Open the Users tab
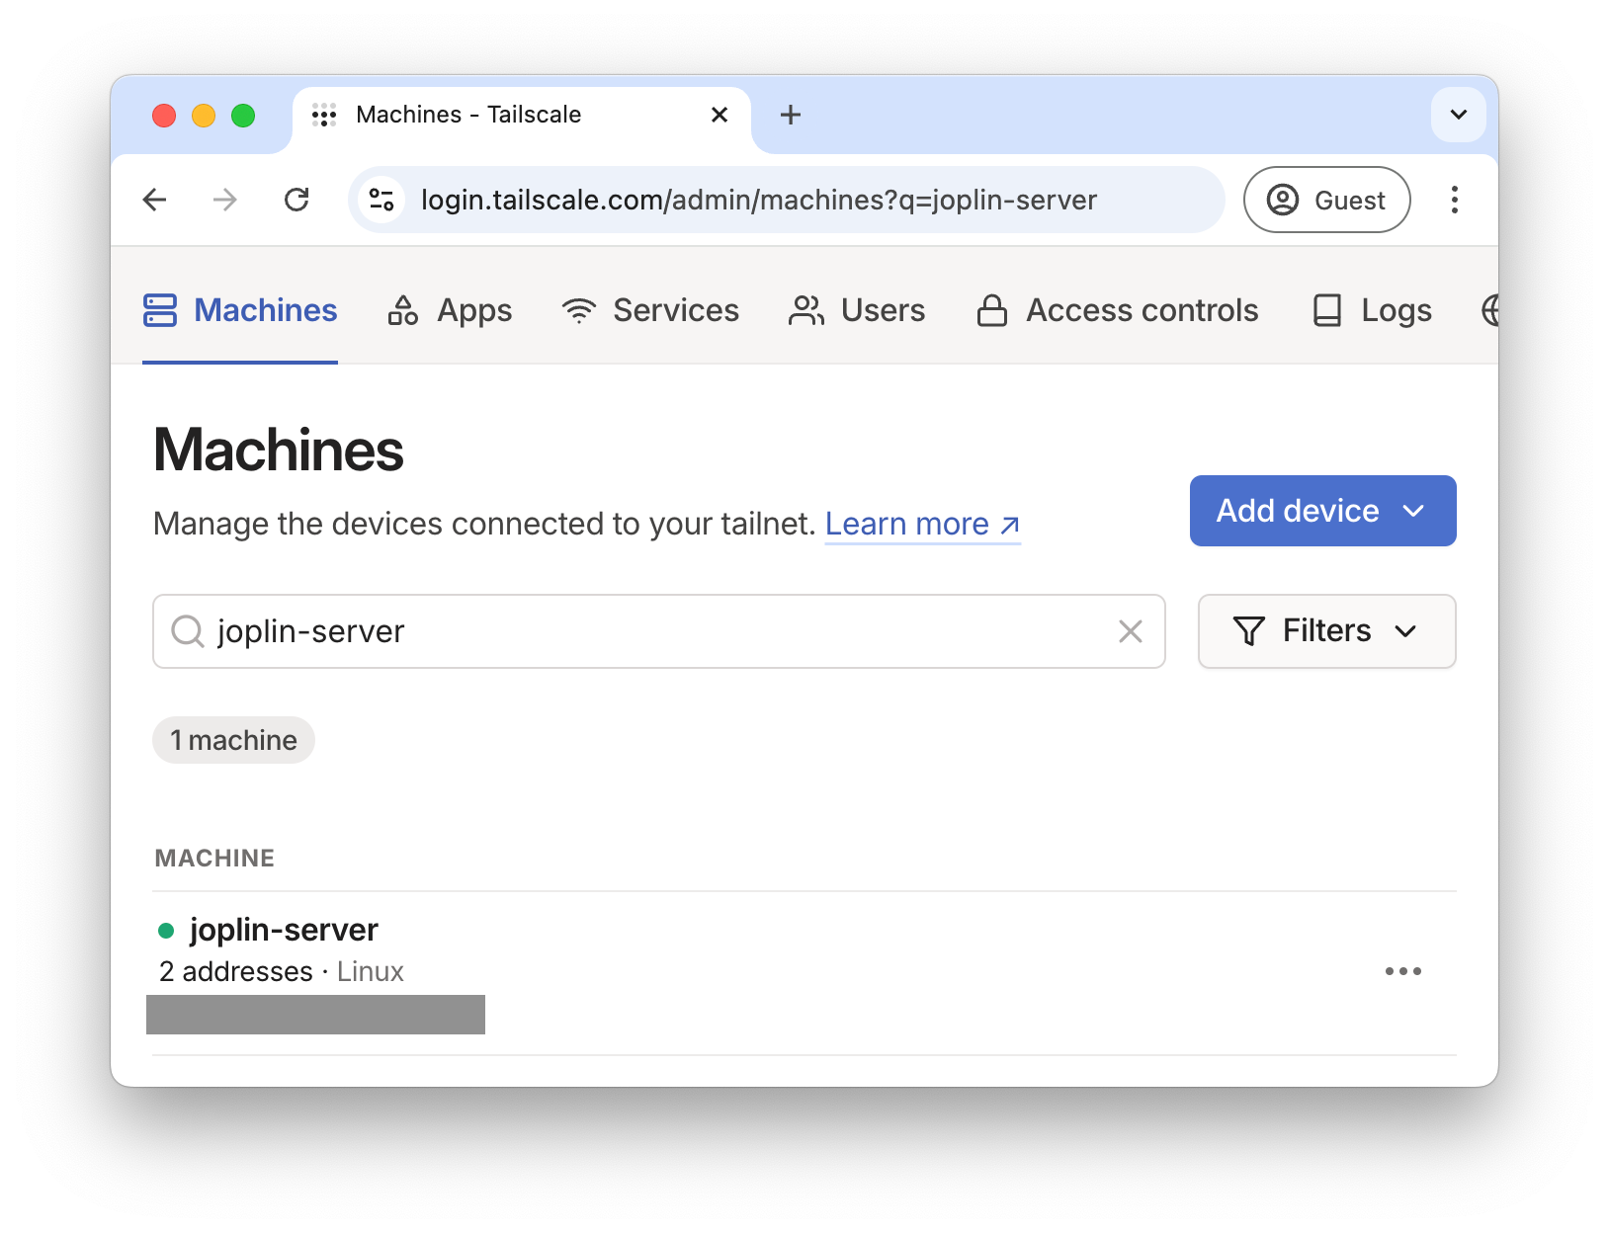The height and width of the screenshot is (1233, 1609). (x=857, y=310)
